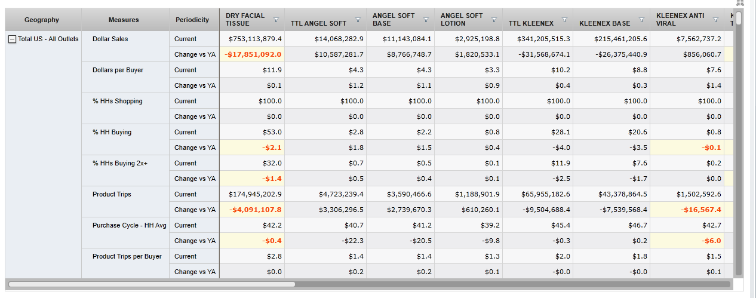Select the Dollar Sales measure row label
Image resolution: width=756 pixels, height=298 pixels.
click(x=110, y=39)
